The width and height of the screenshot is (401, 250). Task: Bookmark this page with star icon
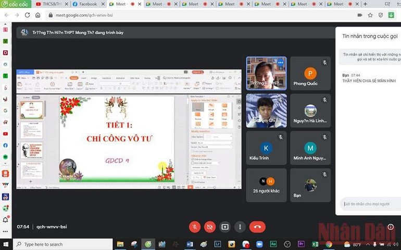point(370,15)
